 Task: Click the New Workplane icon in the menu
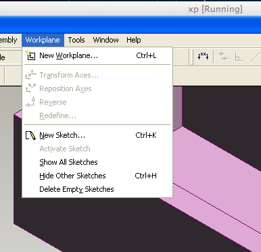tap(30, 55)
